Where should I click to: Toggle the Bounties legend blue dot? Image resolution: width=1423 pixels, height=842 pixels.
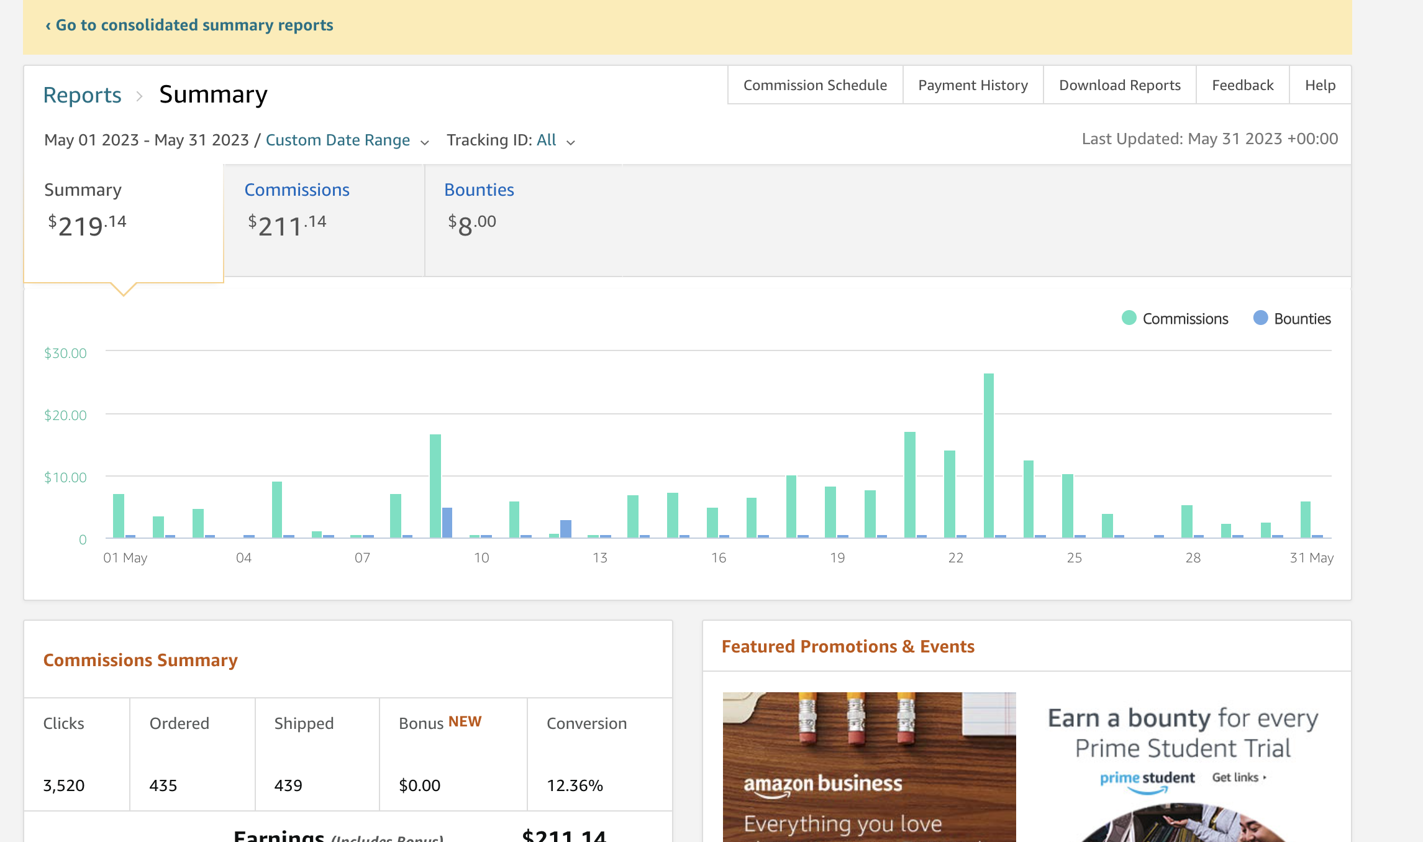point(1260,318)
